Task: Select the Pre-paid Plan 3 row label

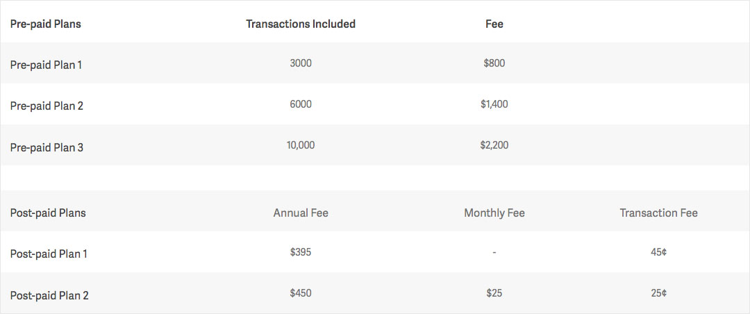Action: point(47,147)
